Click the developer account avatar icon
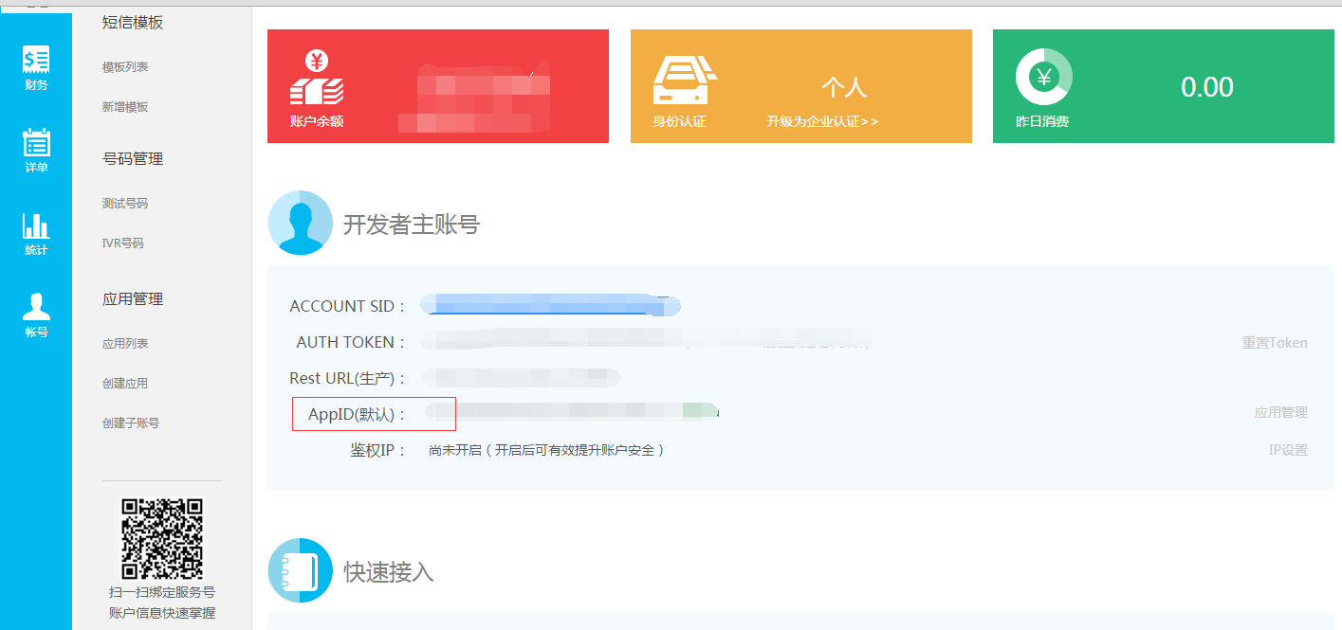The width and height of the screenshot is (1342, 630). click(301, 223)
